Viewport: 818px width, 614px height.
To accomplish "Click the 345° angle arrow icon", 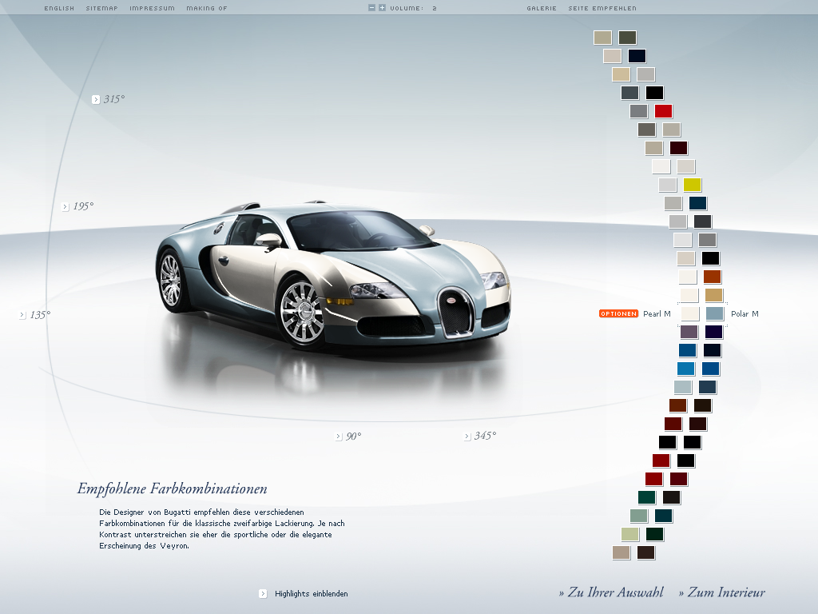I will coord(467,437).
